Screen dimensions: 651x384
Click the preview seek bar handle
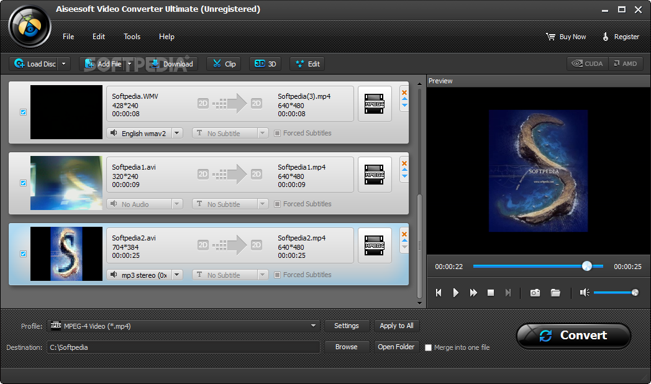click(x=586, y=266)
